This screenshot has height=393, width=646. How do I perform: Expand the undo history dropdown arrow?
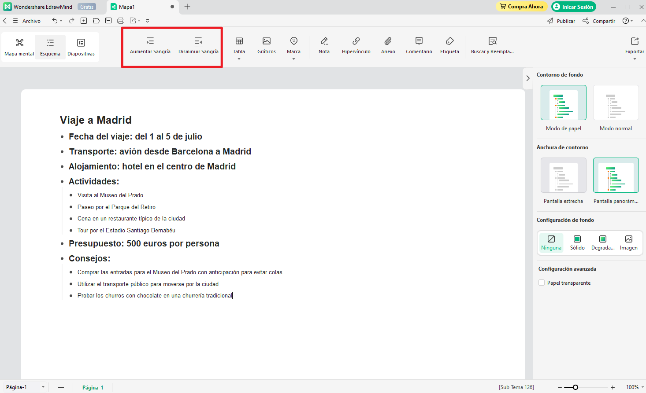(x=61, y=21)
